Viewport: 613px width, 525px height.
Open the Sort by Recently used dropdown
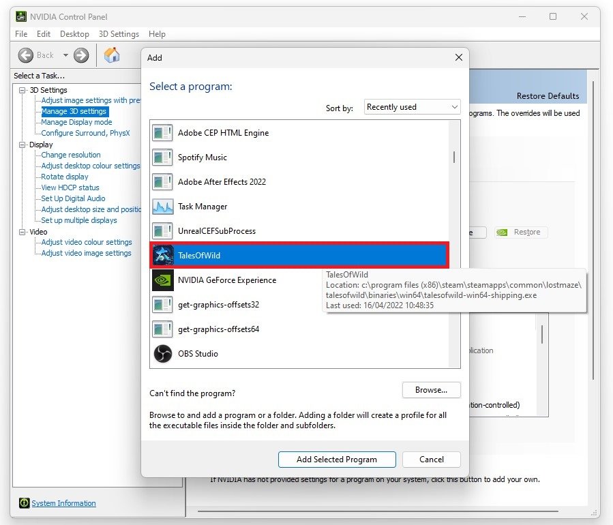point(412,107)
